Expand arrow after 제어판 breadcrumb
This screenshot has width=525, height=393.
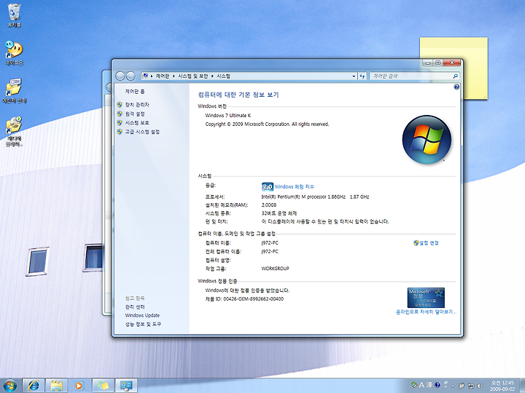(x=174, y=76)
